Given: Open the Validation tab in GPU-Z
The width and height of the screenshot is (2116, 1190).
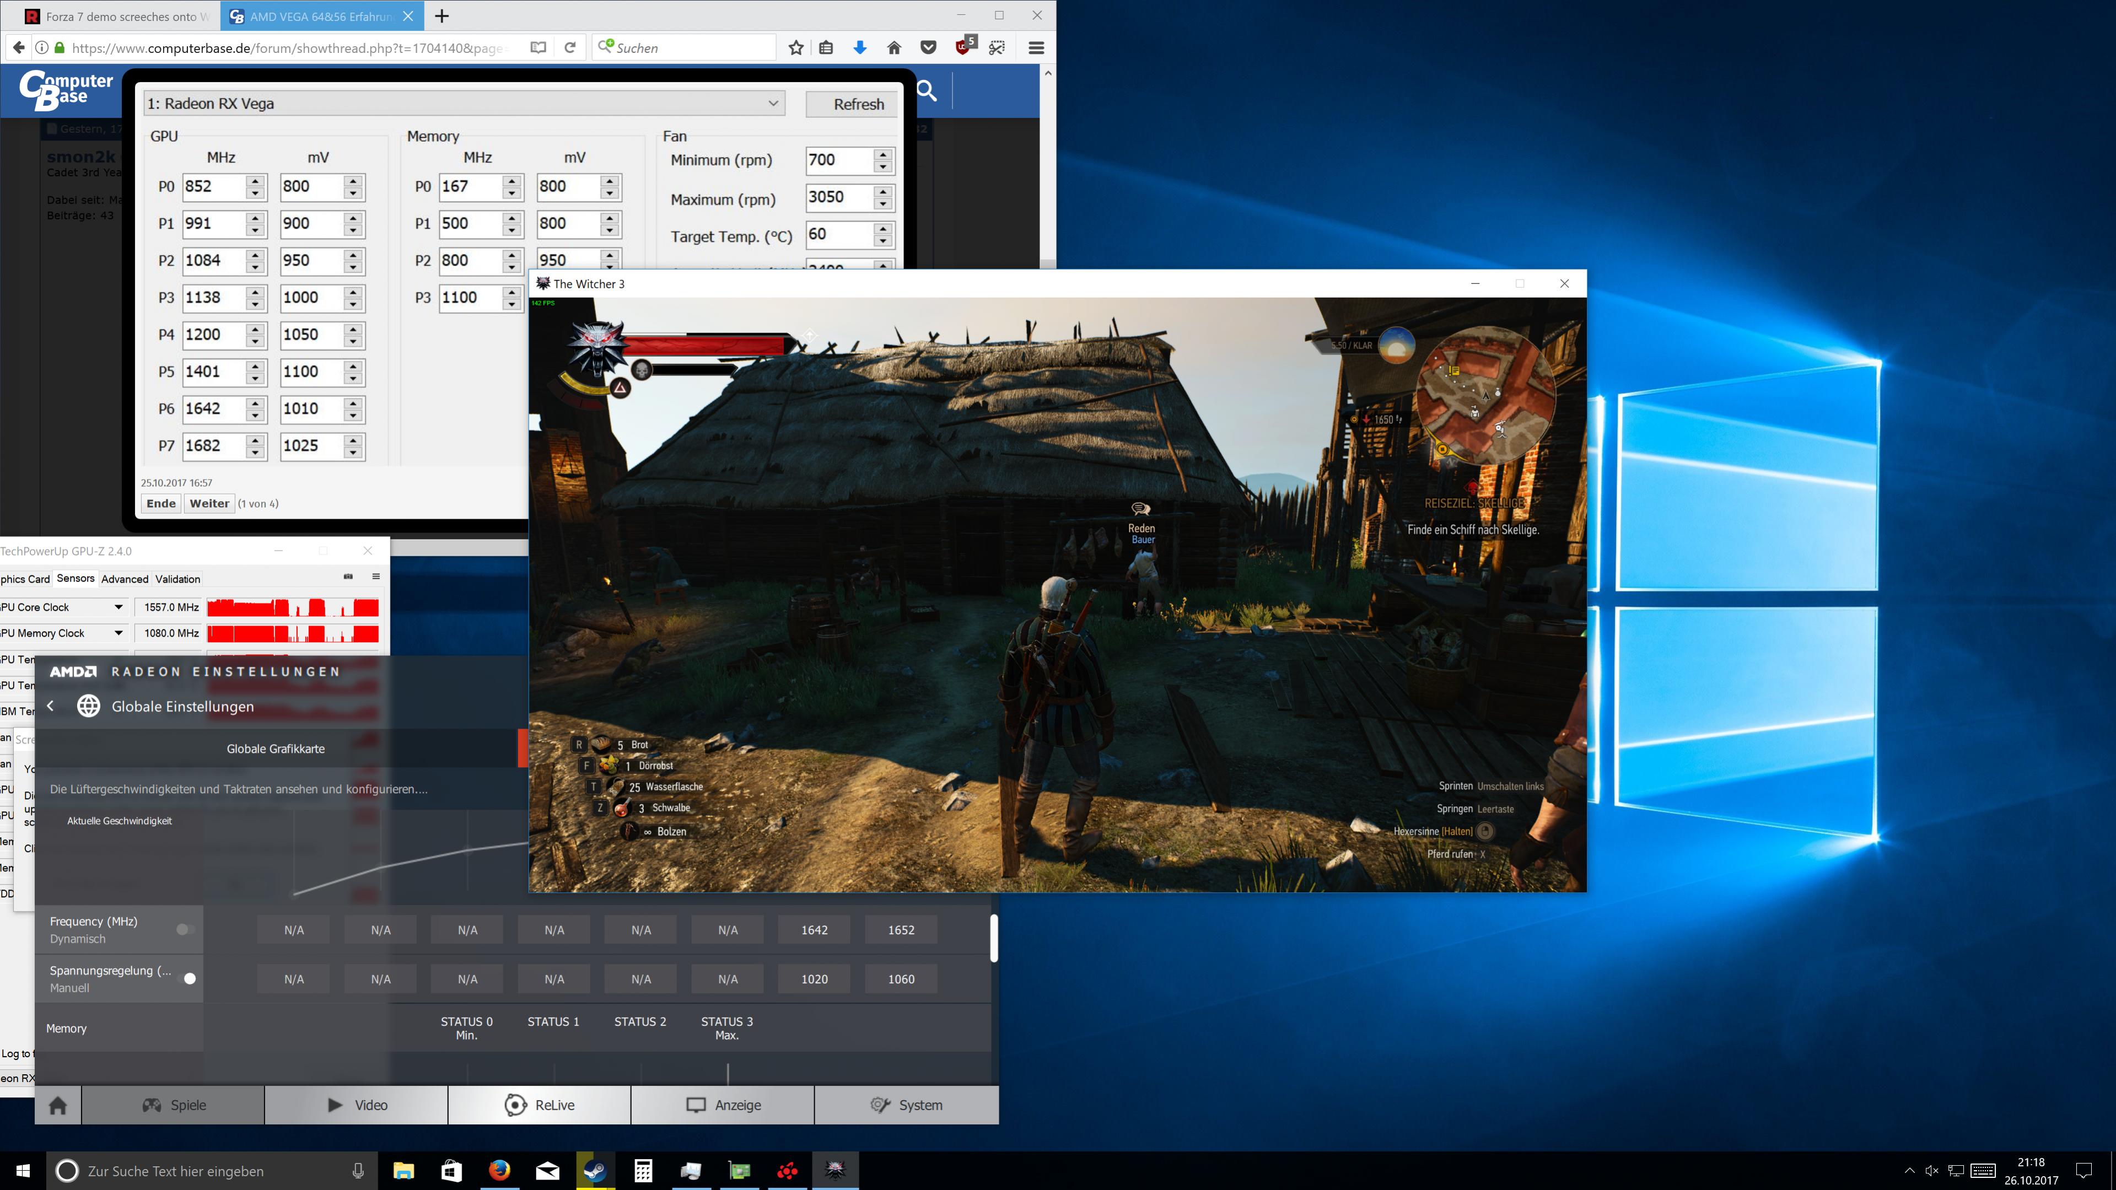Looking at the screenshot, I should point(177,579).
